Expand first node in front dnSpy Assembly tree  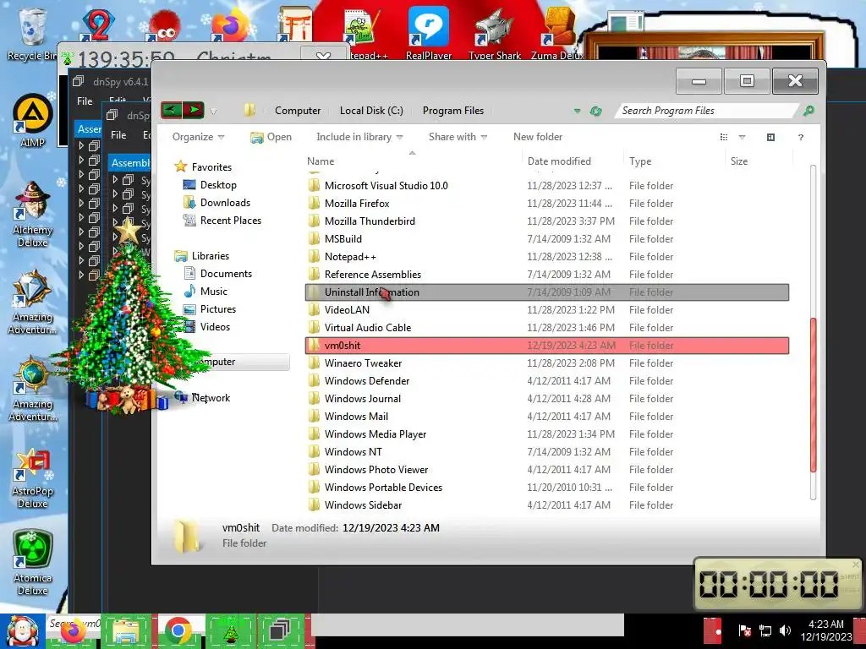(115, 179)
